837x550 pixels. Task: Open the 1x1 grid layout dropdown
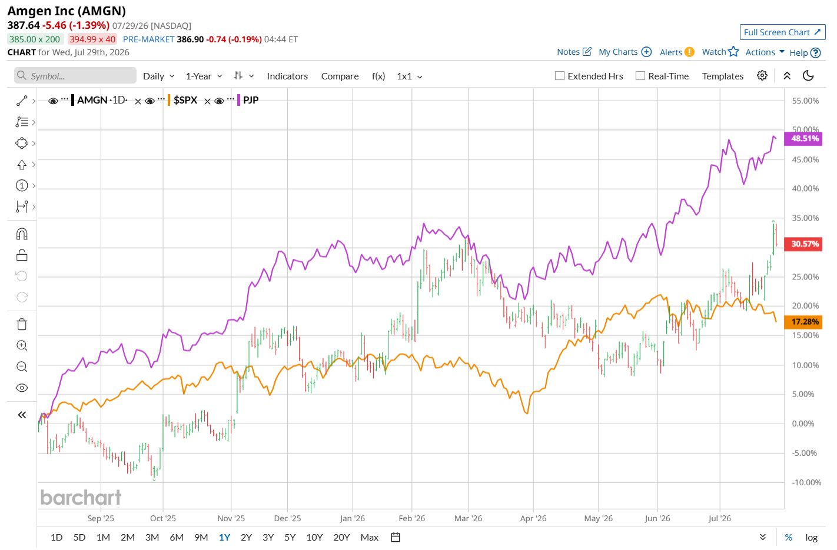click(x=410, y=76)
